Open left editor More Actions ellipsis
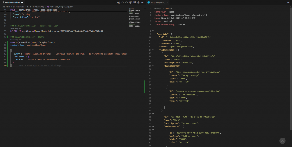The image size is (292, 147). pos(143,2)
